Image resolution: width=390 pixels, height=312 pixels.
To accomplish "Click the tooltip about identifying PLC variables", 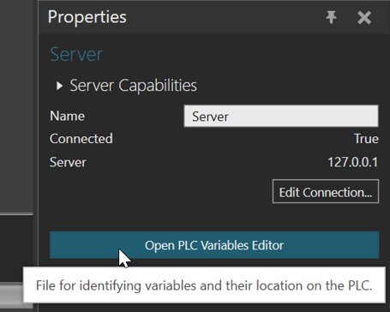I will pos(204,285).
